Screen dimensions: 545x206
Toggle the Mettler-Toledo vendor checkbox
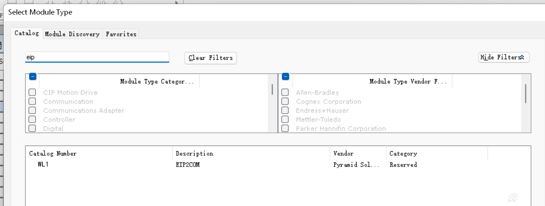(285, 119)
